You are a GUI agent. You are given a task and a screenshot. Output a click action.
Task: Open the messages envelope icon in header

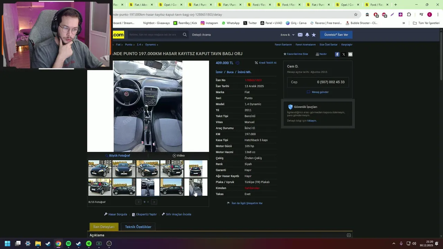click(300, 35)
